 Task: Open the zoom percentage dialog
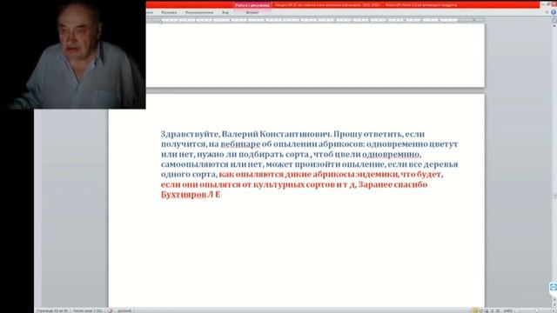pyautogui.click(x=508, y=310)
